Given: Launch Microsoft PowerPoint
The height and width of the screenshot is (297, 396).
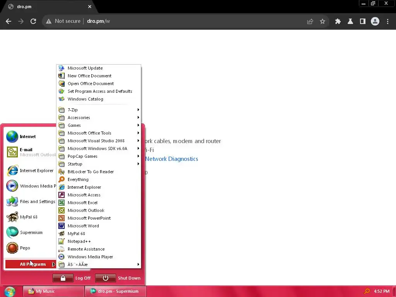Looking at the screenshot, I should (x=99, y=218).
